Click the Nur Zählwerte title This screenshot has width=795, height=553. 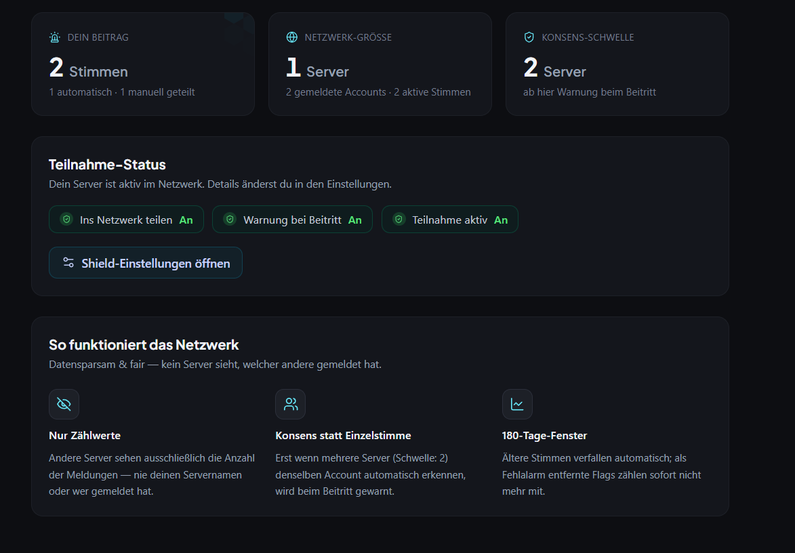click(x=85, y=435)
